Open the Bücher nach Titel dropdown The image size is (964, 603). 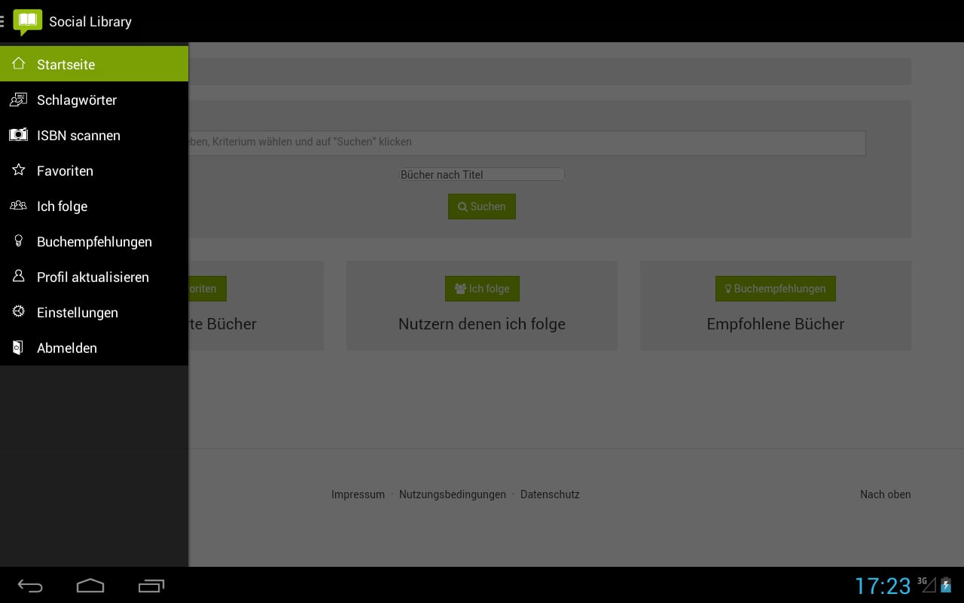point(482,174)
